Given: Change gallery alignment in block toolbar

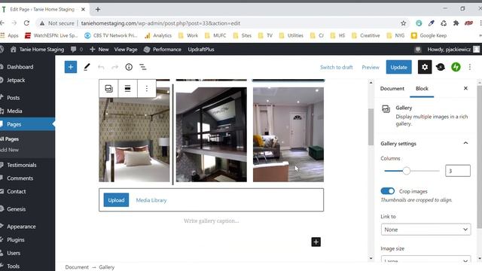Looking at the screenshot, I should pyautogui.click(x=127, y=89).
